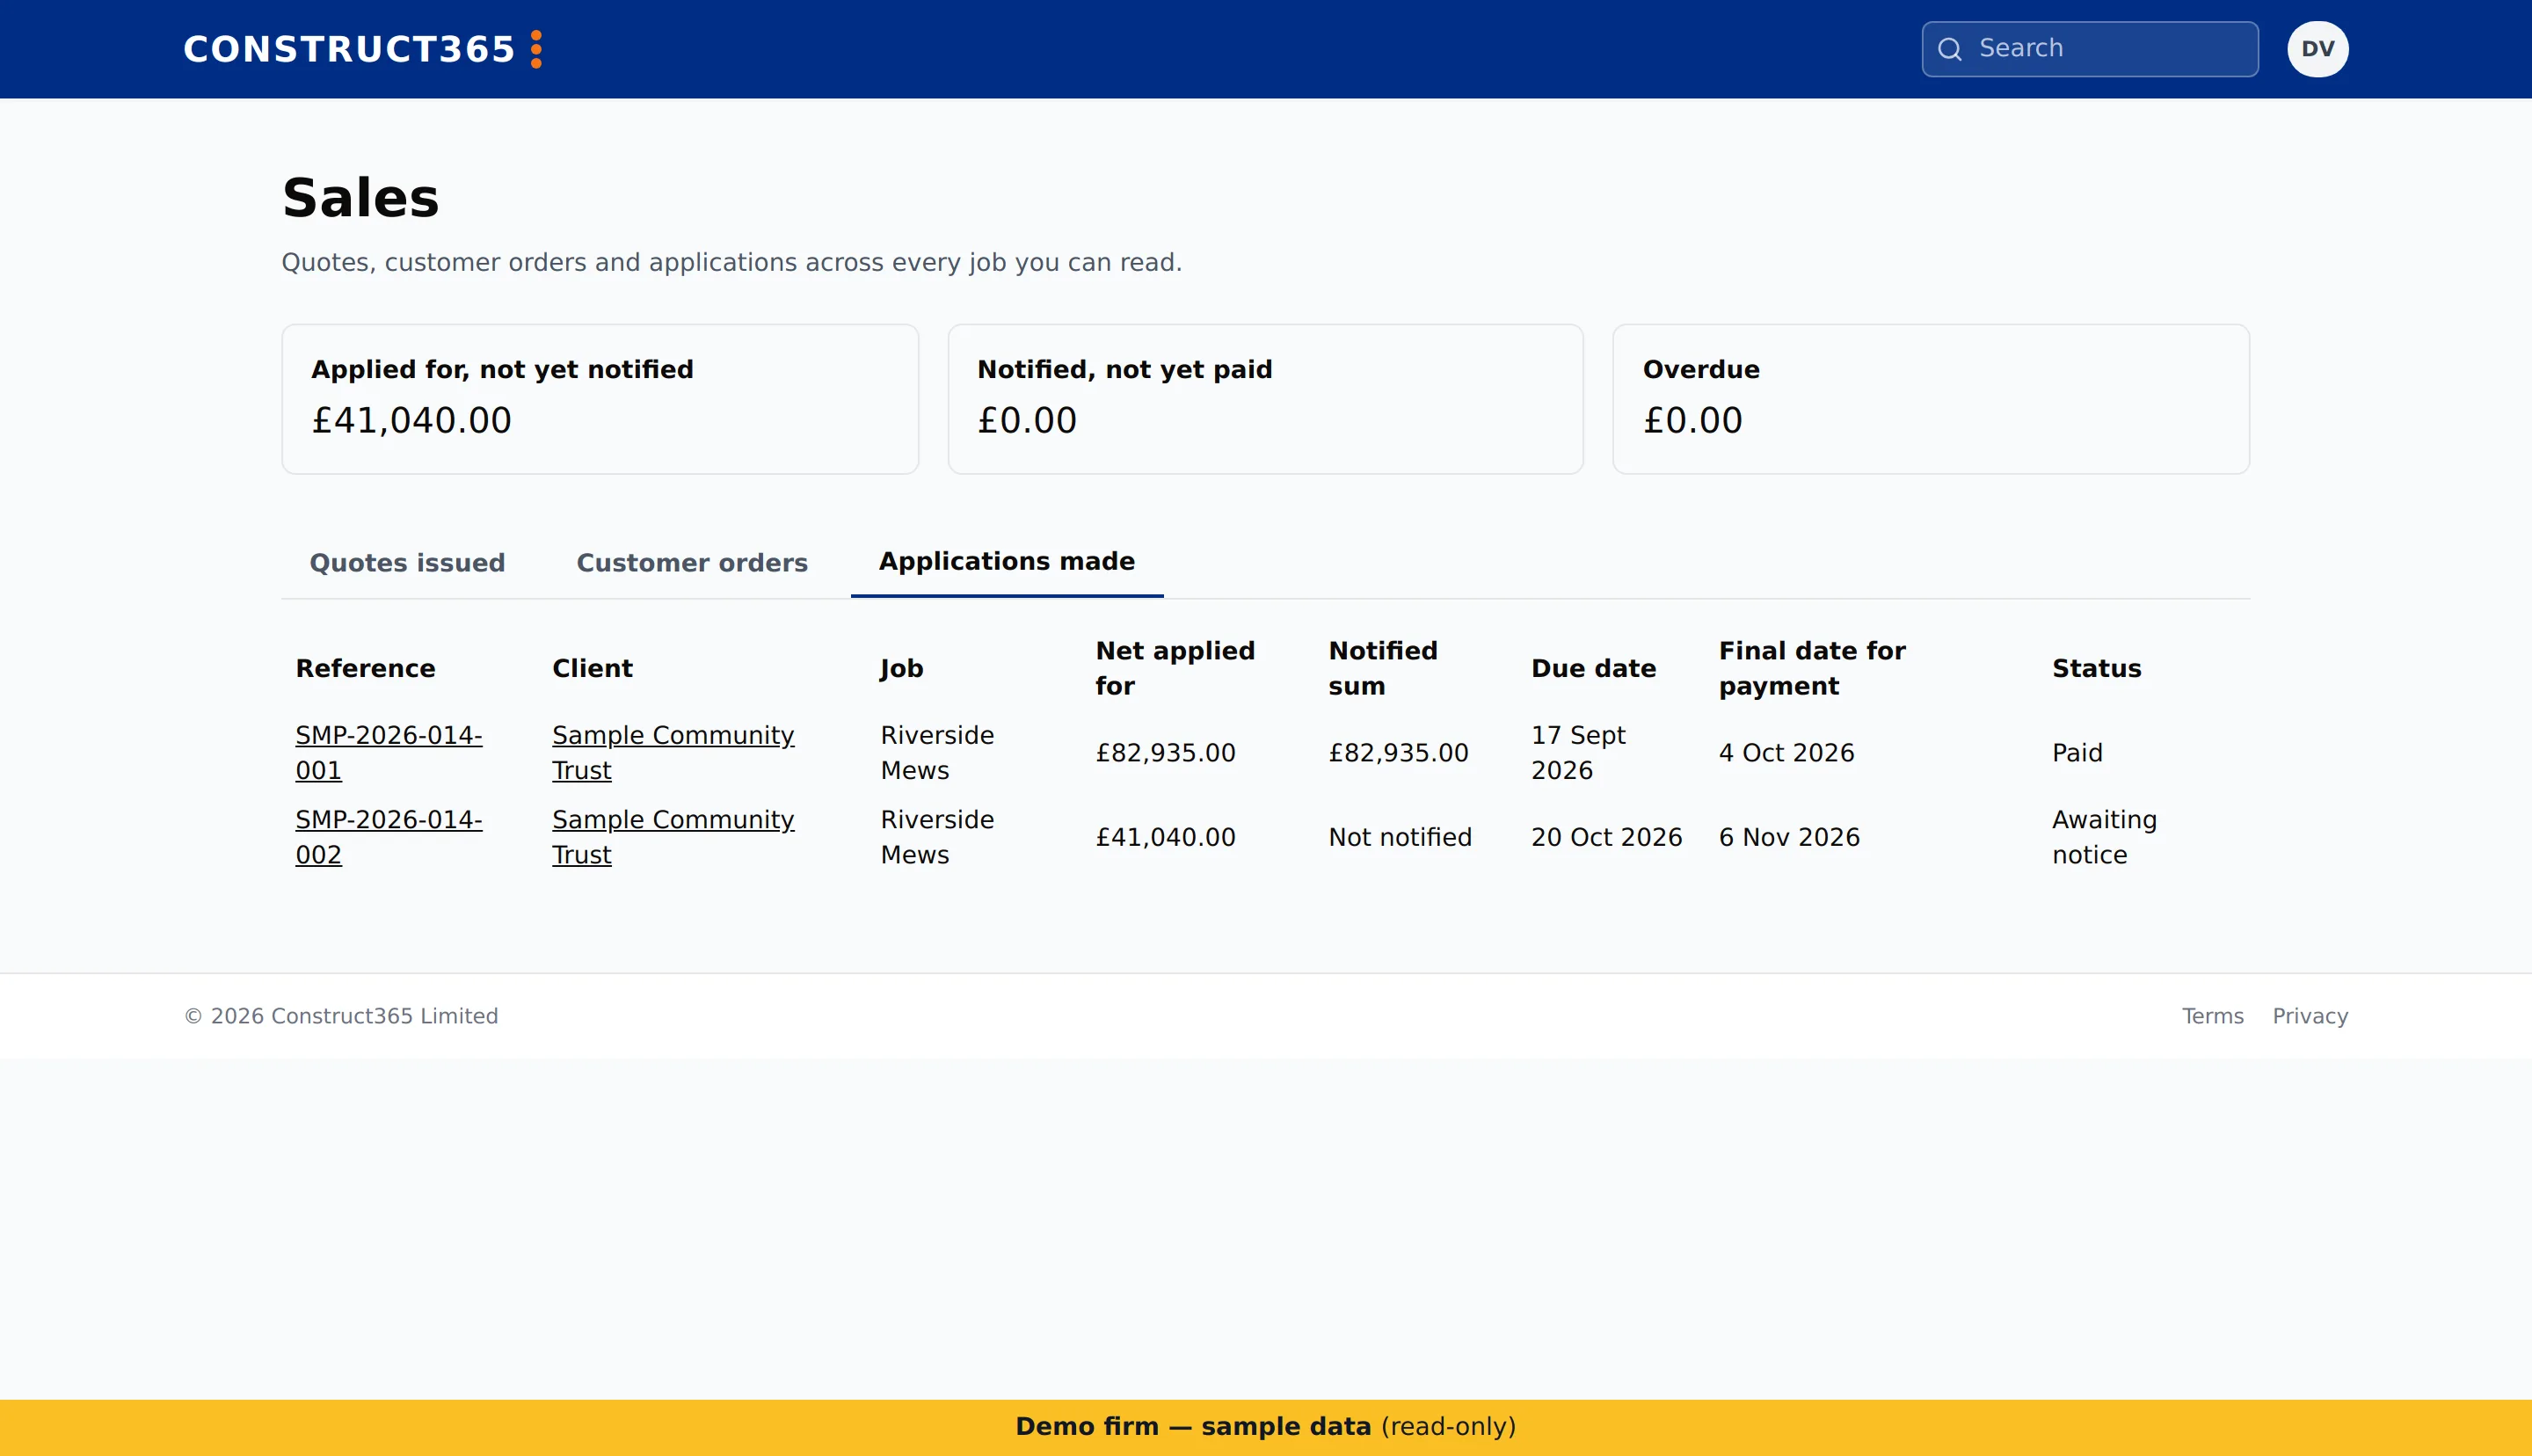Screen dimensions: 2532x1456
Task: Open application SMP-2026-014-002
Action: pos(388,837)
